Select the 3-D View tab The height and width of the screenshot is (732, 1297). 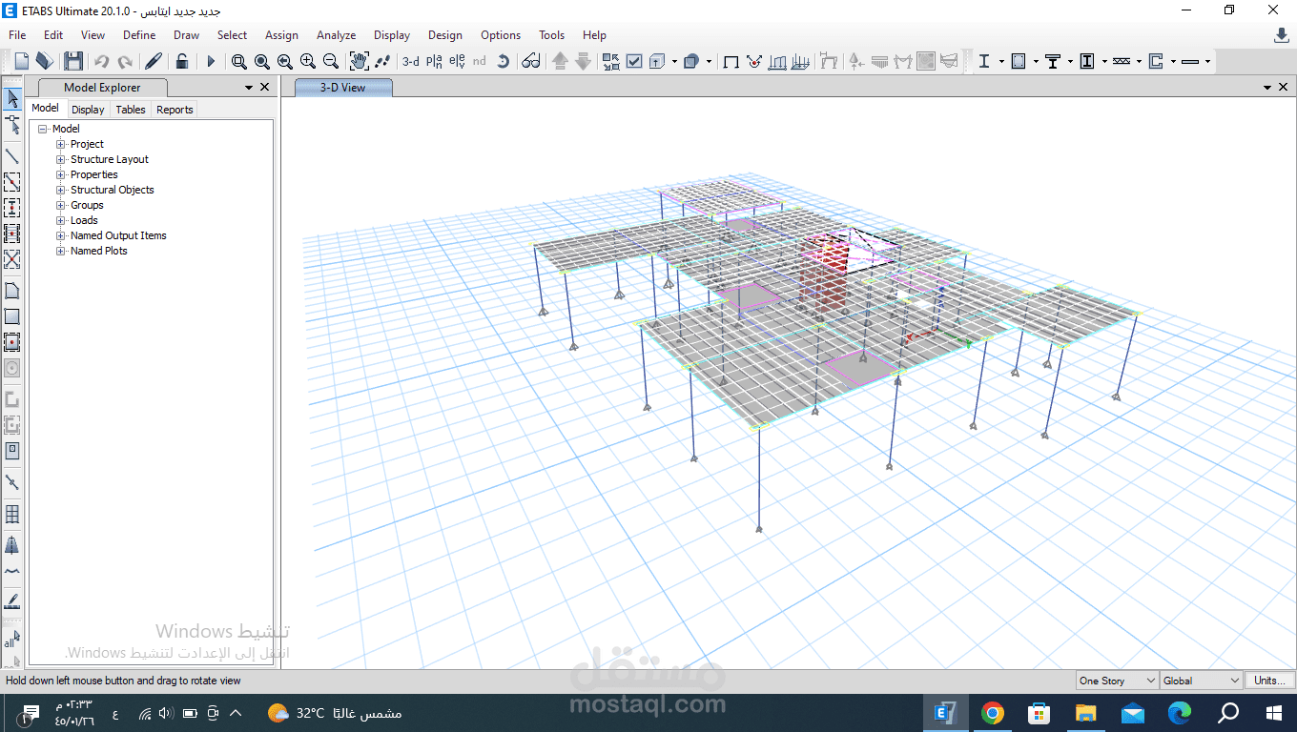(342, 87)
